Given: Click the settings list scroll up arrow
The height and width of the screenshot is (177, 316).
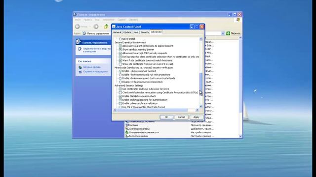Looking at the screenshot, I should 201,39.
